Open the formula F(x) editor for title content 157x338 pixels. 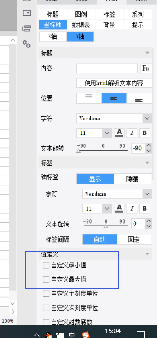146,69
